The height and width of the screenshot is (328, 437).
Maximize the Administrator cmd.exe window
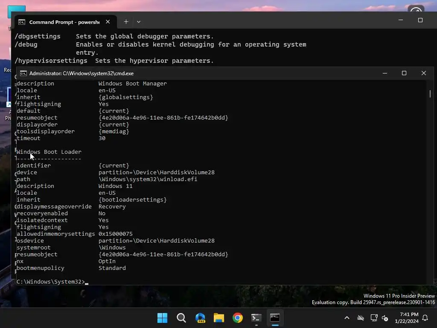pyautogui.click(x=404, y=73)
